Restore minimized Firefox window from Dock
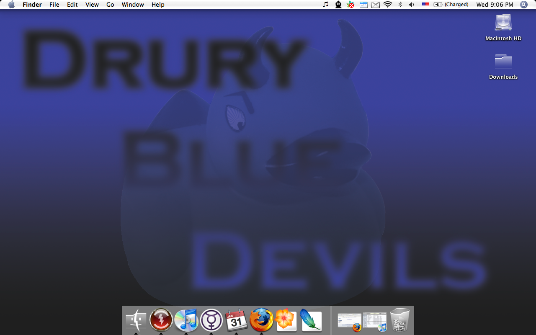This screenshot has width=536, height=335. point(350,322)
